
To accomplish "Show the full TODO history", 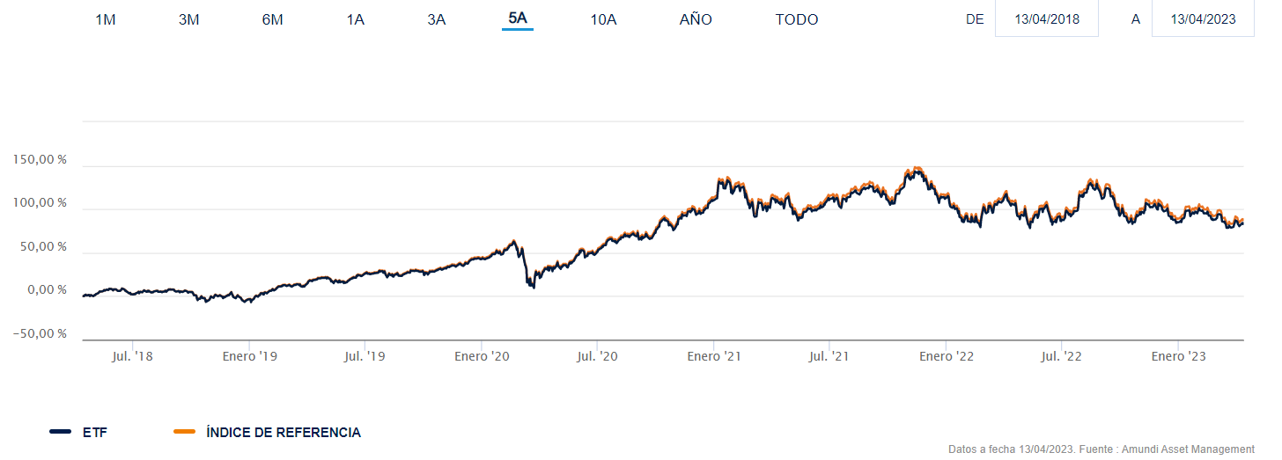I will [x=797, y=19].
